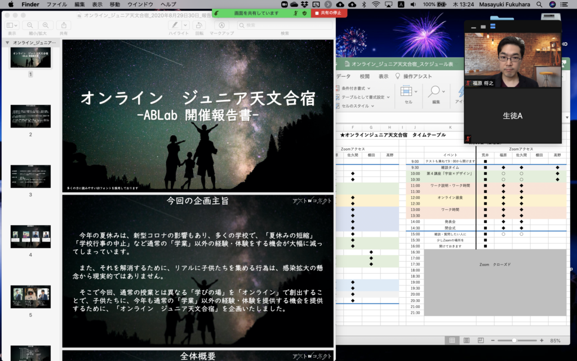Select page 2 thumbnail in the sidebar

coord(30,116)
